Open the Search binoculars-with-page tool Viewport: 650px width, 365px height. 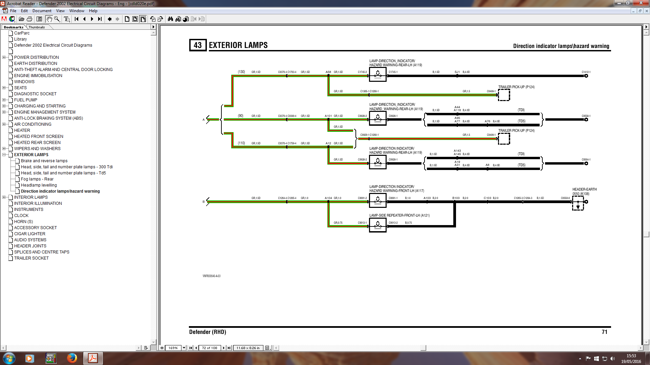(x=178, y=19)
